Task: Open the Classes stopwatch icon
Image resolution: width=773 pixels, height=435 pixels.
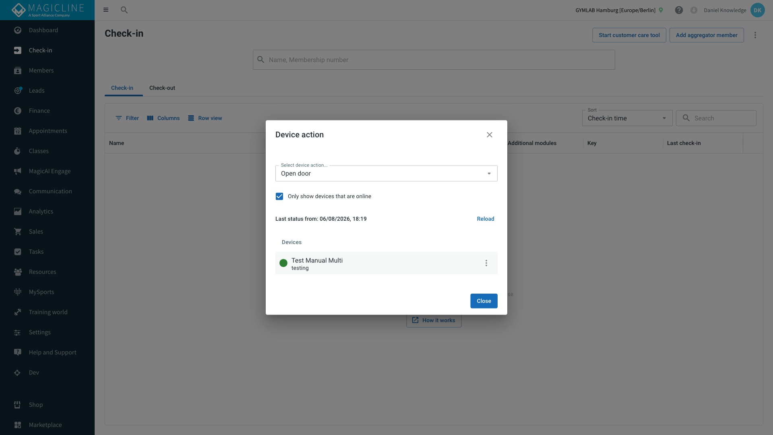Action: click(18, 151)
